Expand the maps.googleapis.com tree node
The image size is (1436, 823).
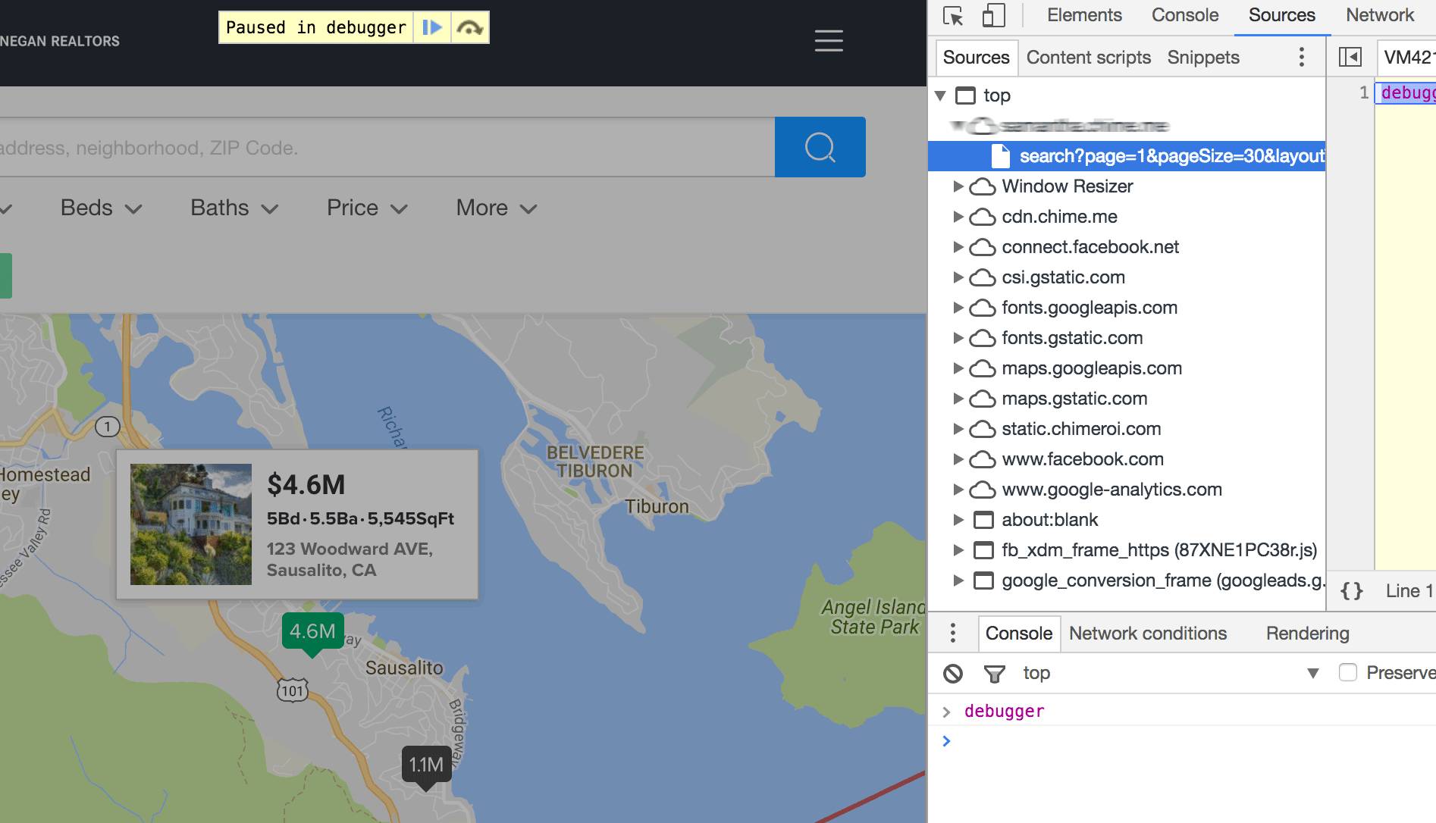pyautogui.click(x=958, y=368)
